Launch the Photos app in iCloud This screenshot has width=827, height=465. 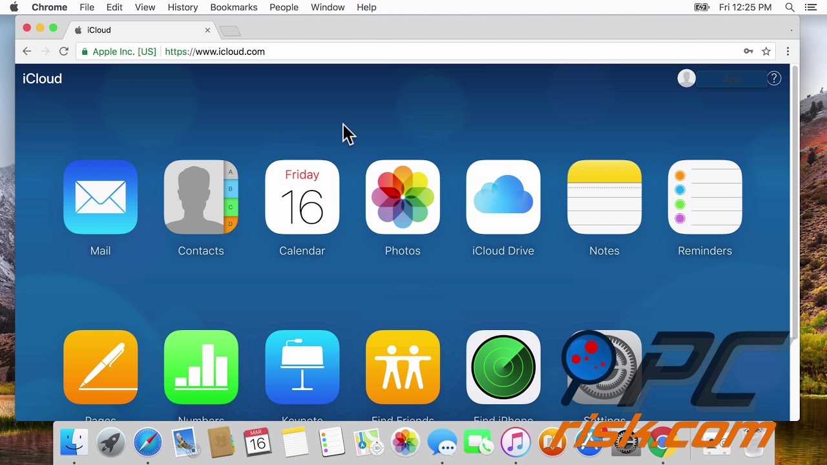pyautogui.click(x=403, y=197)
